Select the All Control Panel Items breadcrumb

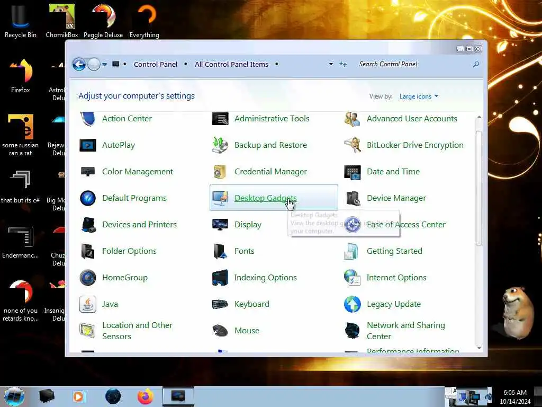tap(231, 64)
